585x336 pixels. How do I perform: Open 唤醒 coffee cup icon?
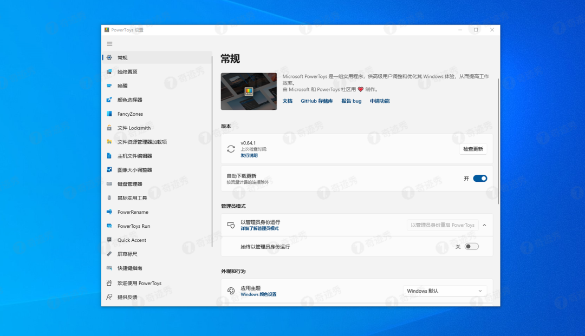(109, 85)
